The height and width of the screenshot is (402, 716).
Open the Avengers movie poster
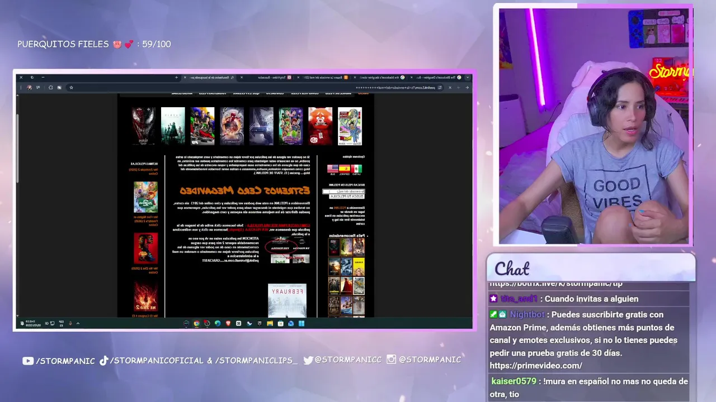point(261,126)
